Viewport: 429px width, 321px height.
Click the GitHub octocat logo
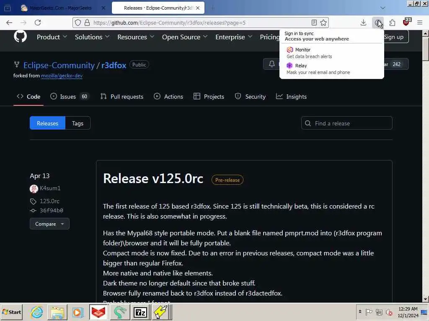[20, 36]
